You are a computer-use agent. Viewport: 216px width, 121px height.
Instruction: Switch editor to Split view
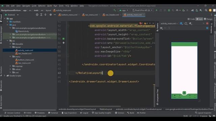pos(199,19)
